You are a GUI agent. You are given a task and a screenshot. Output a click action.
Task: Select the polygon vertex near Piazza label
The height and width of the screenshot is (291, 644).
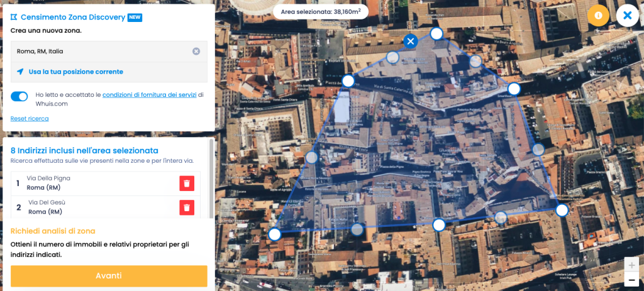tap(348, 81)
